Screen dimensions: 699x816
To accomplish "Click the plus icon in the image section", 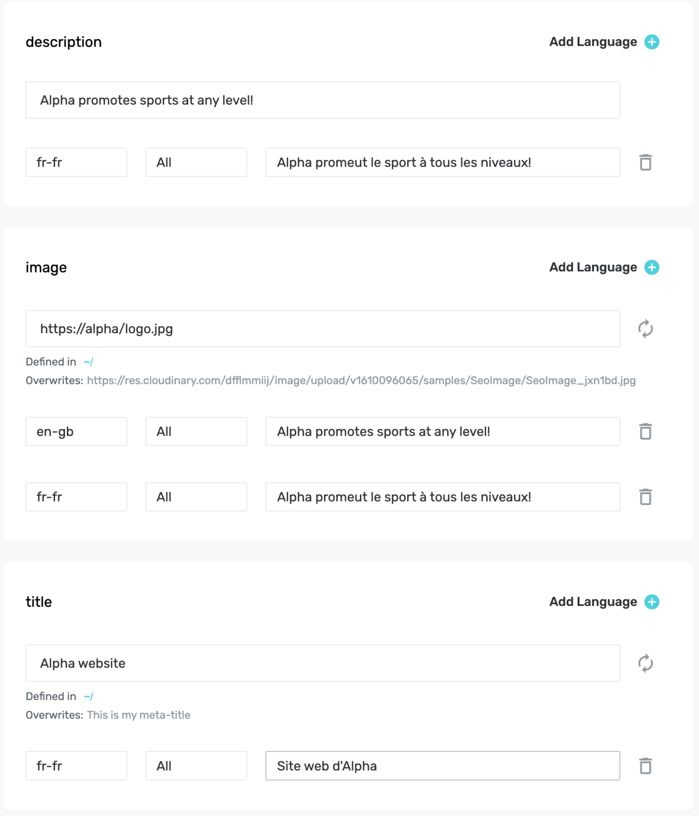I will pos(652,267).
